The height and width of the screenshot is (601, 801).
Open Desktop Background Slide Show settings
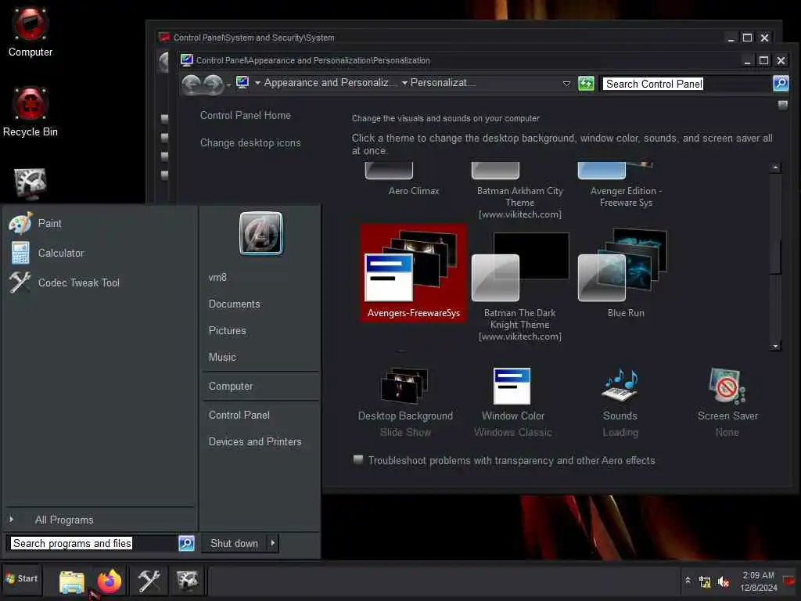coord(405,402)
